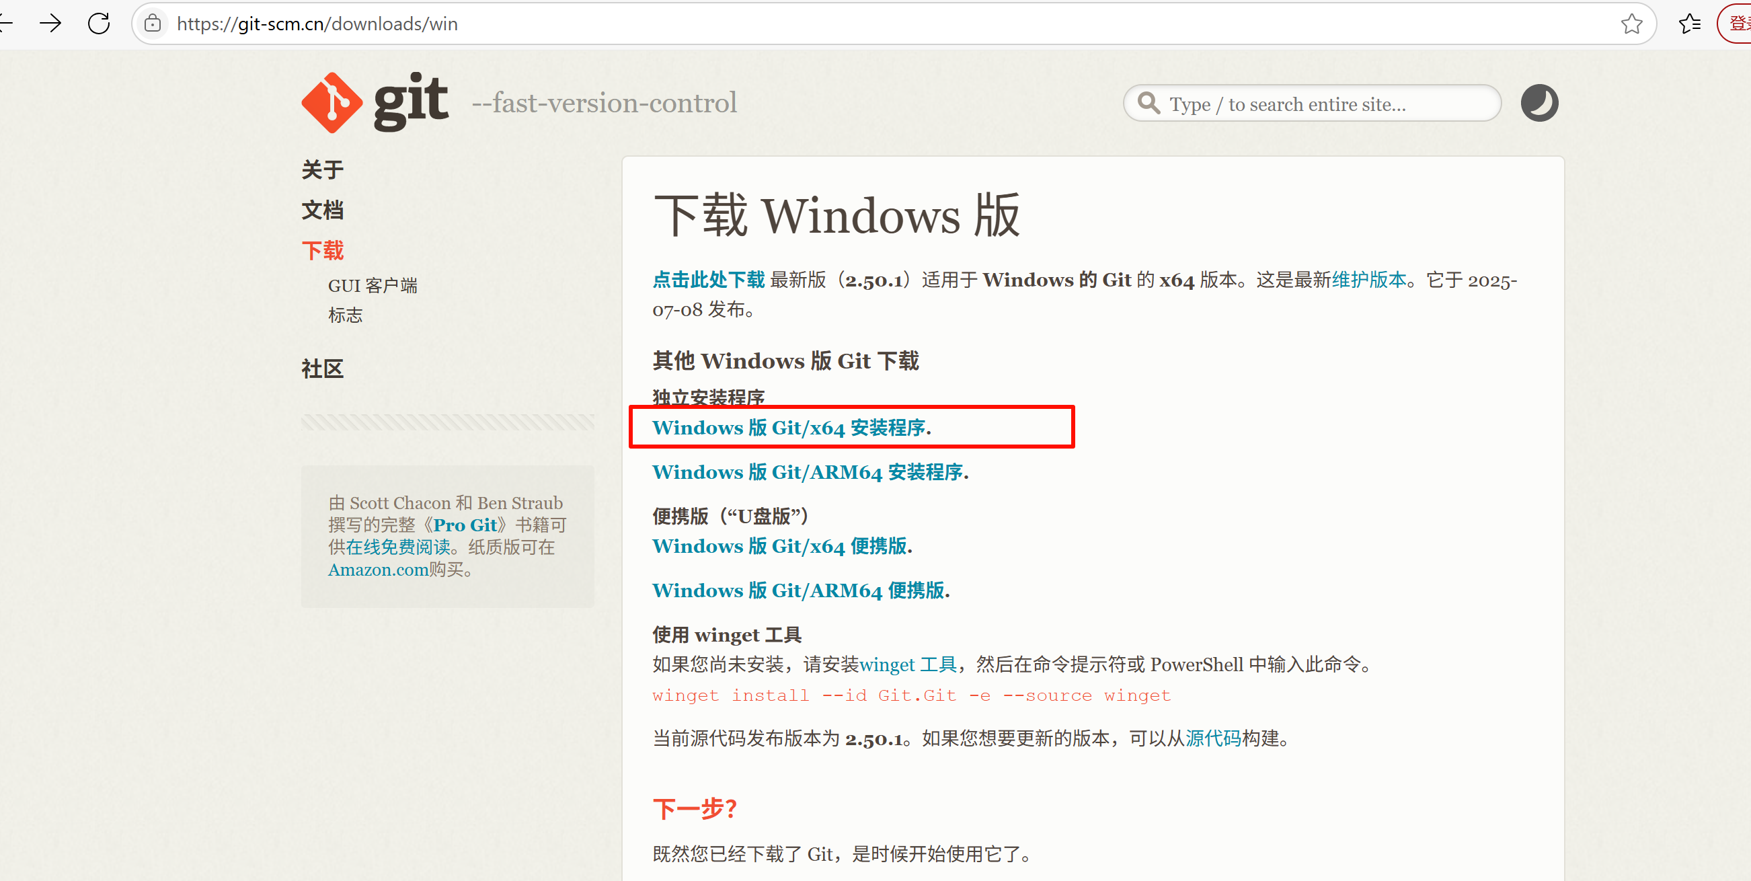
Task: Click the browser address bar URL
Action: [317, 24]
